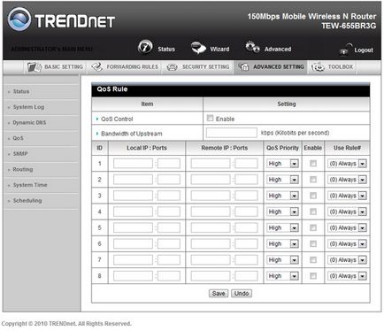Screen dimensions: 384x331
Task: Open QoS Priority dropdown for rule 8
Action: coord(282,276)
